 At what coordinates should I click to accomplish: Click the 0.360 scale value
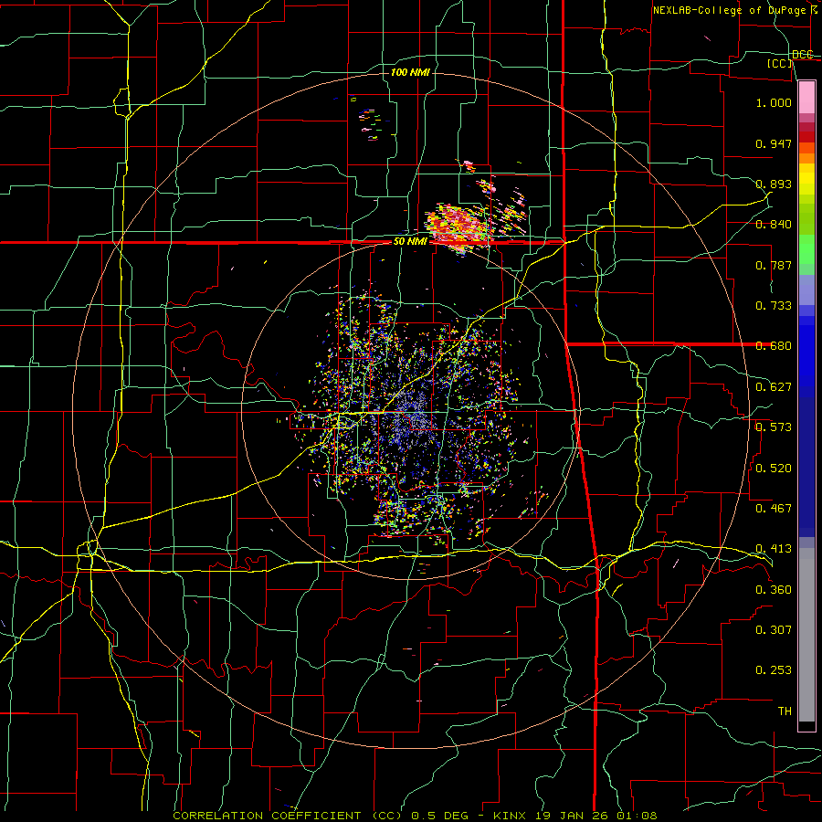click(x=774, y=590)
